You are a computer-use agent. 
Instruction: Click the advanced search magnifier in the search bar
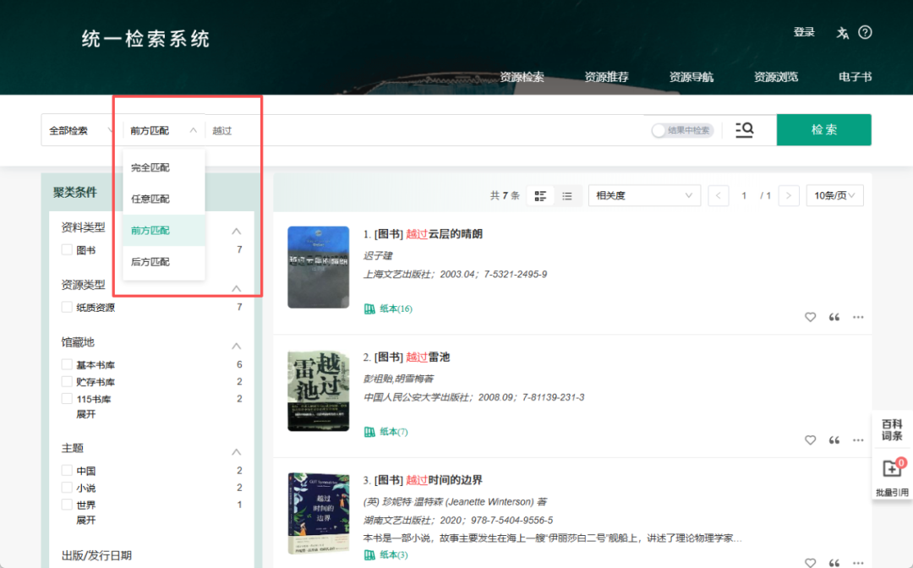click(x=744, y=129)
